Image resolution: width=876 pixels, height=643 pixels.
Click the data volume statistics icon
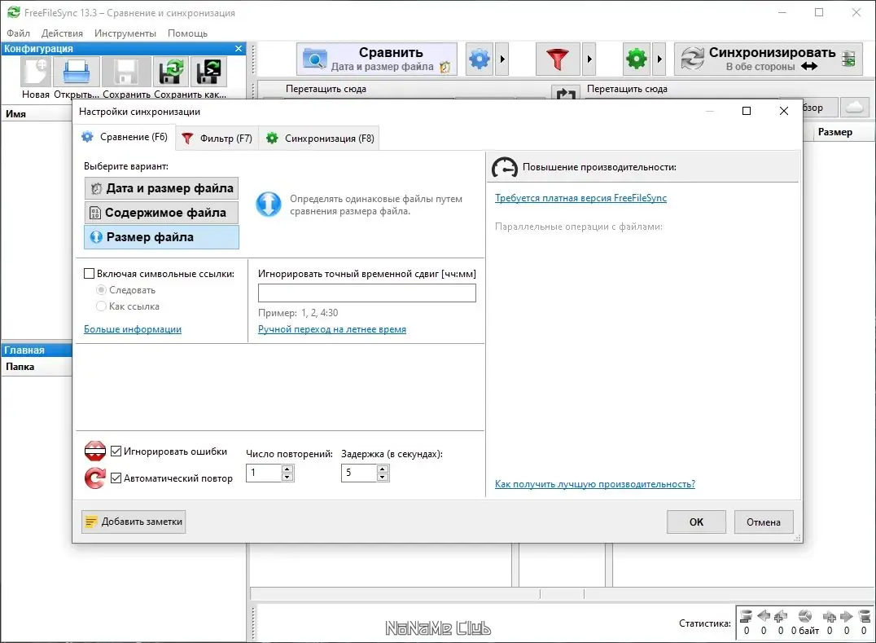point(805,616)
